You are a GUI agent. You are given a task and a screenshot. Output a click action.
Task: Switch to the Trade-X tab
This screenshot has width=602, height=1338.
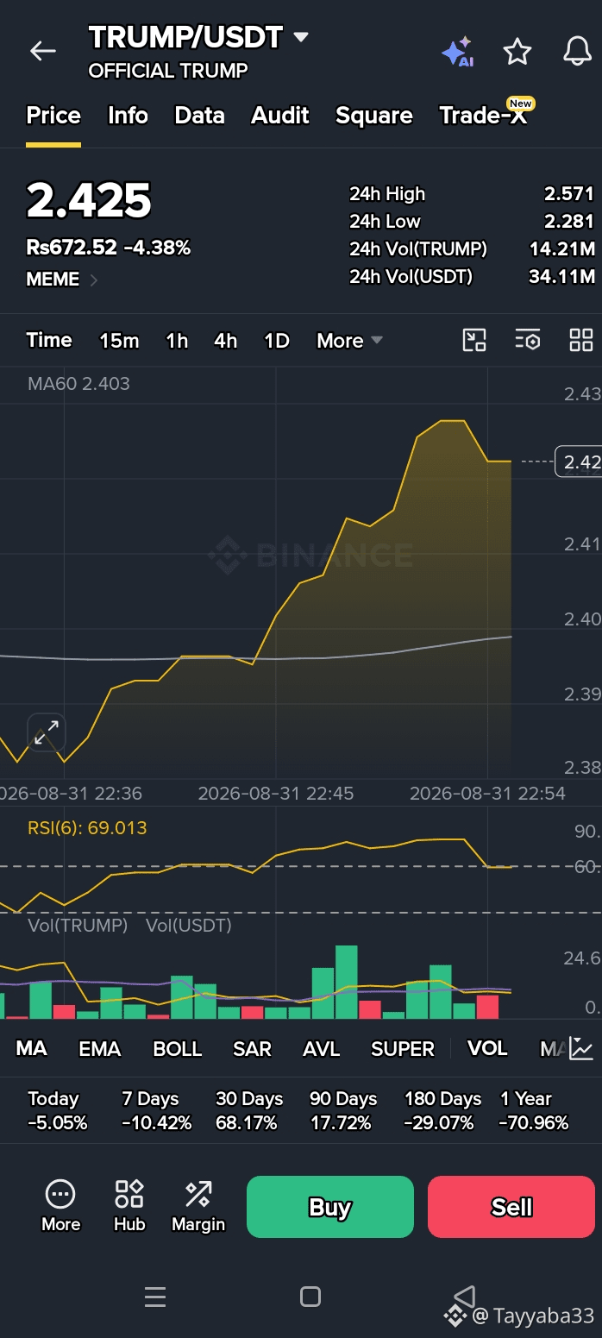coord(484,116)
